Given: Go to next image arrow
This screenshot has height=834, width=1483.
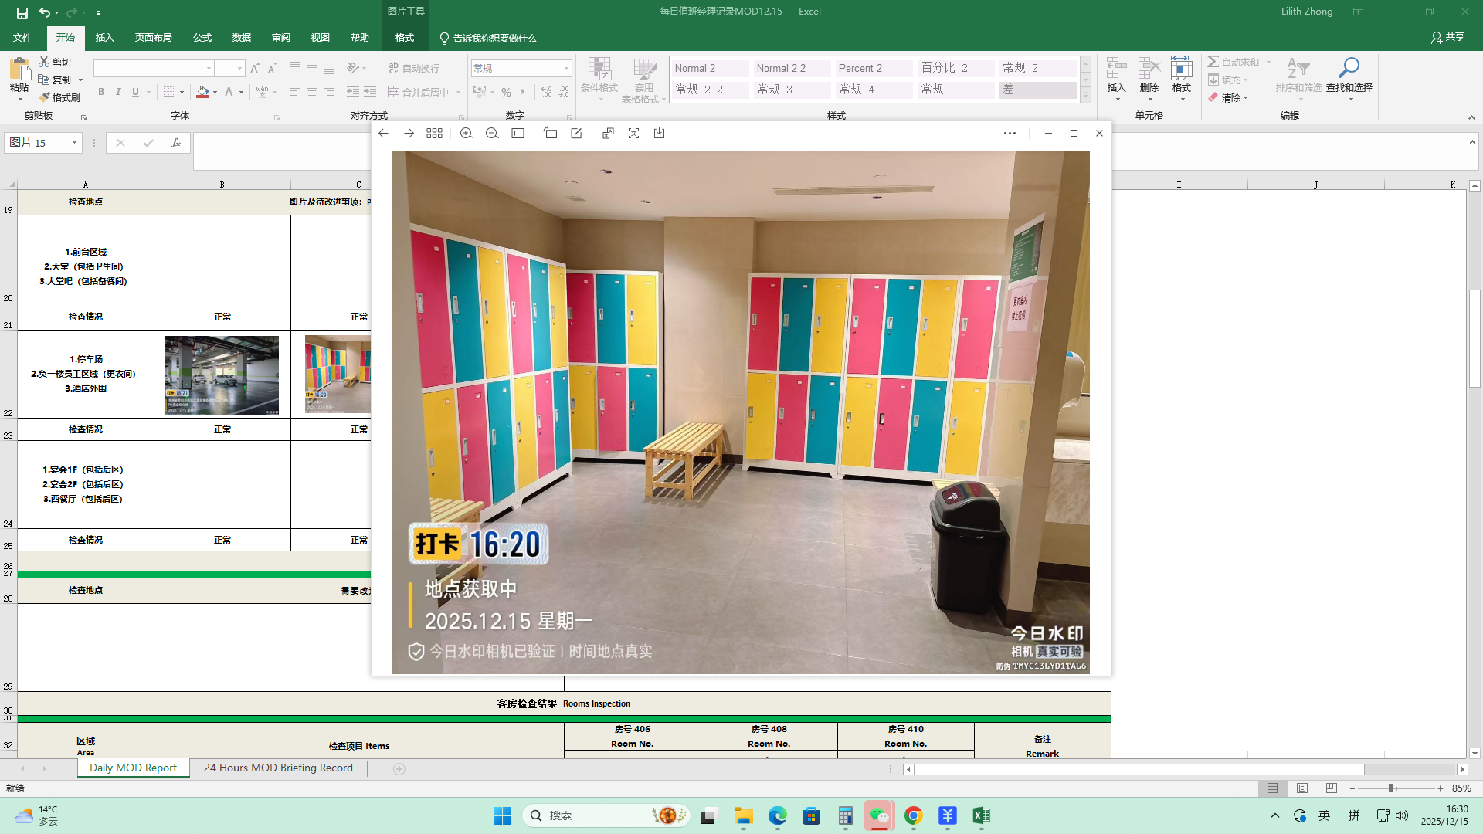Looking at the screenshot, I should point(409,134).
